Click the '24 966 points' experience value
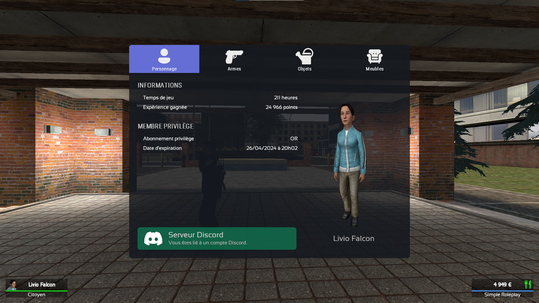Image resolution: width=539 pixels, height=303 pixels. click(282, 107)
